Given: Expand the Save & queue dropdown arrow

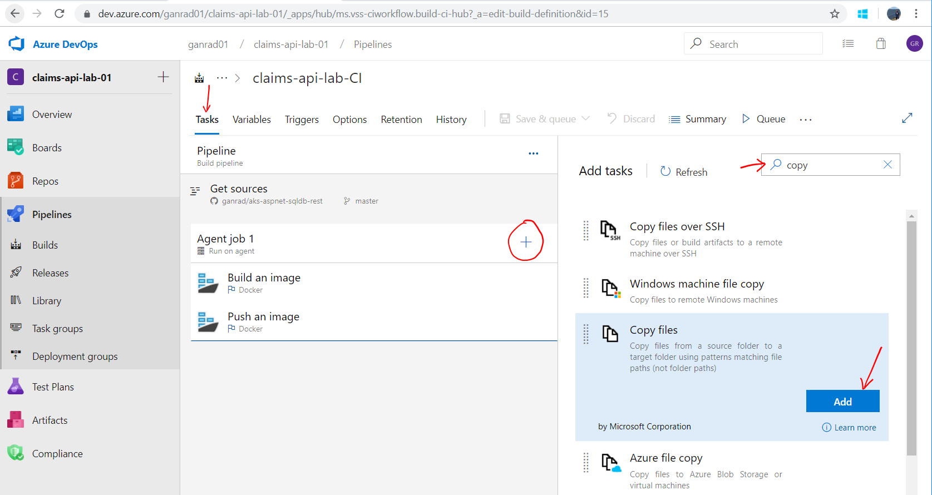Looking at the screenshot, I should click(x=585, y=118).
